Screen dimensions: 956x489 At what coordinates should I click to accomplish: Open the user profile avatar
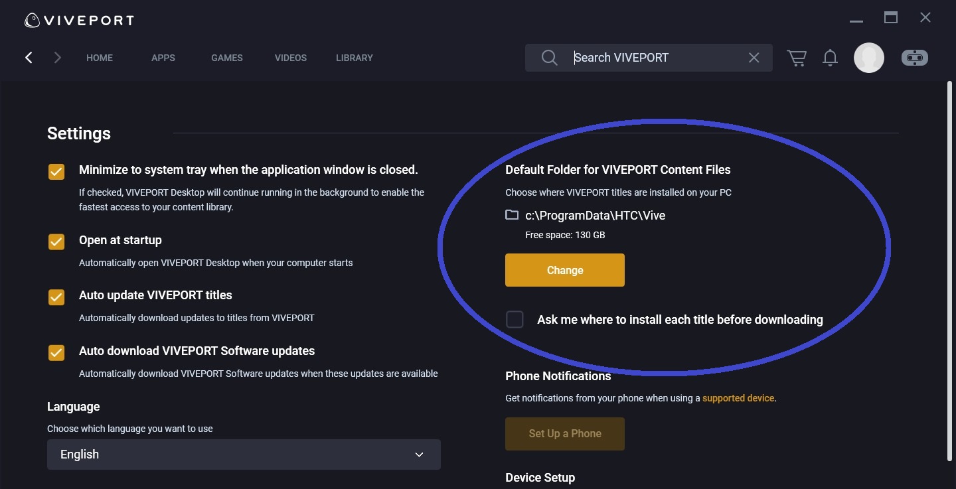point(869,58)
